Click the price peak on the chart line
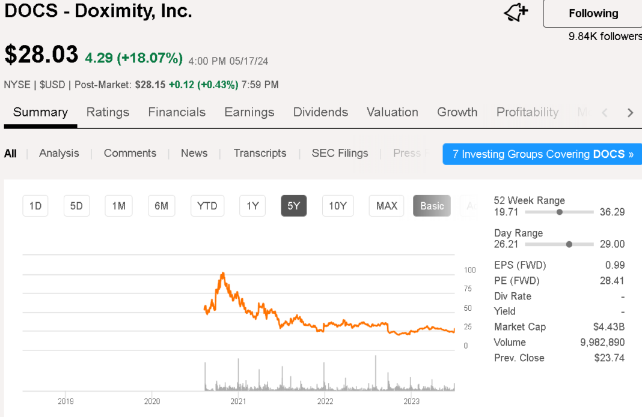Viewport: 642px width, 417px height. tap(223, 274)
